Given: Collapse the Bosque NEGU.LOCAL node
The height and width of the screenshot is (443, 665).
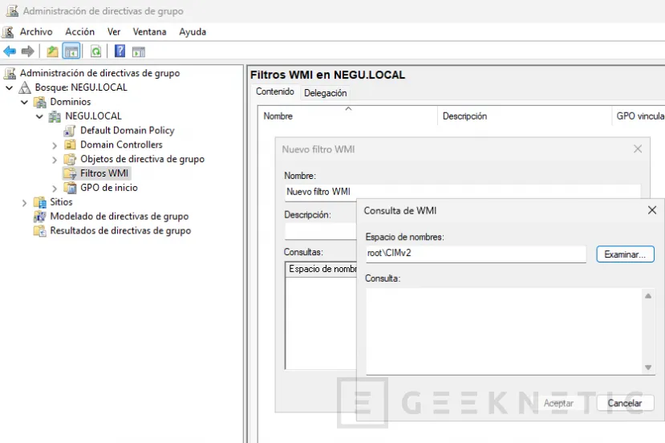Looking at the screenshot, I should tap(10, 87).
